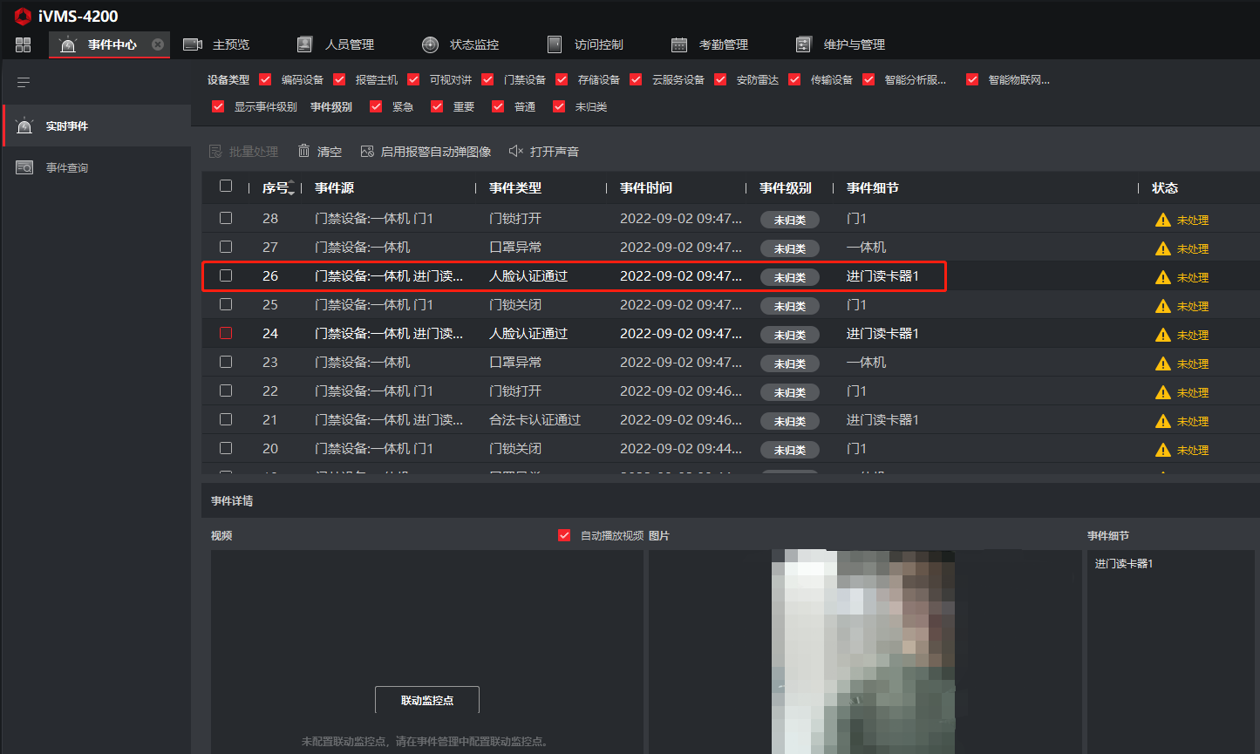Select 门锁打开 cell in row 22
The width and height of the screenshot is (1260, 754).
515,391
